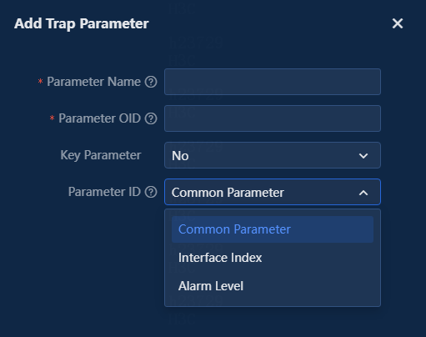Click the Add Trap Parameter title

click(82, 23)
